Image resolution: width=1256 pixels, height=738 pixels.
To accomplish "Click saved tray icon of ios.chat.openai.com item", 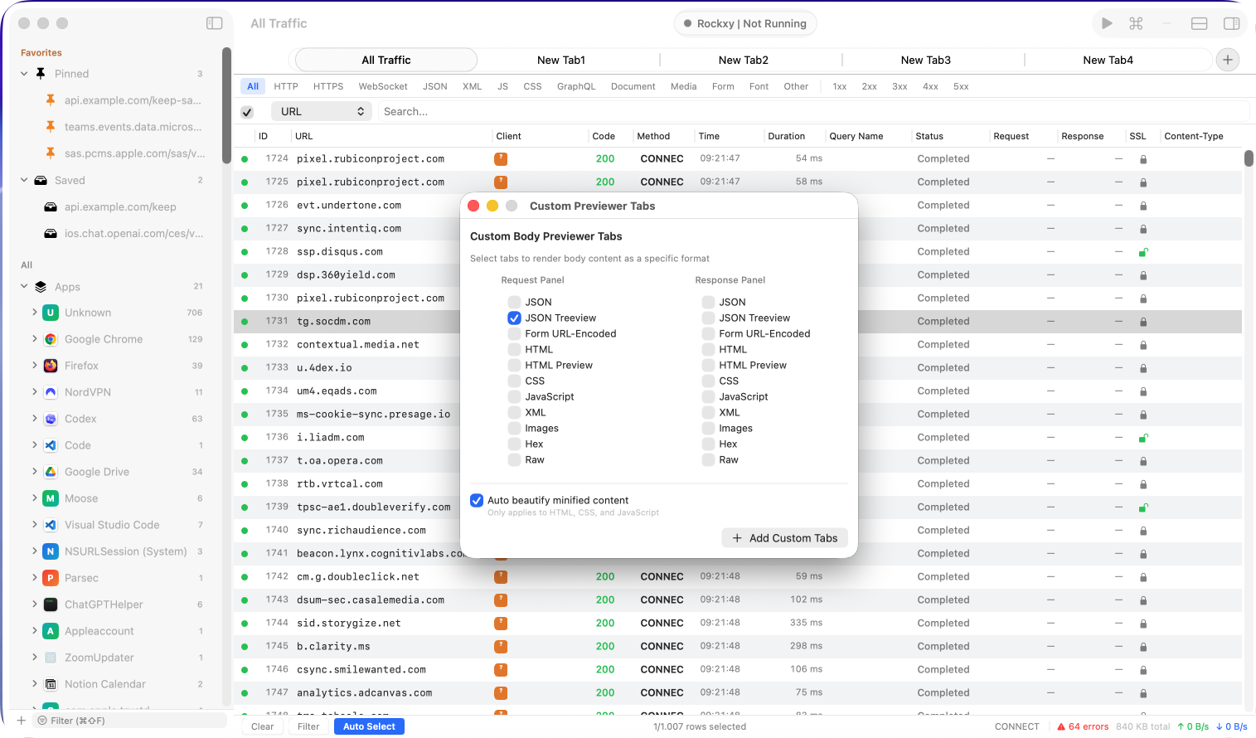I will tap(51, 233).
